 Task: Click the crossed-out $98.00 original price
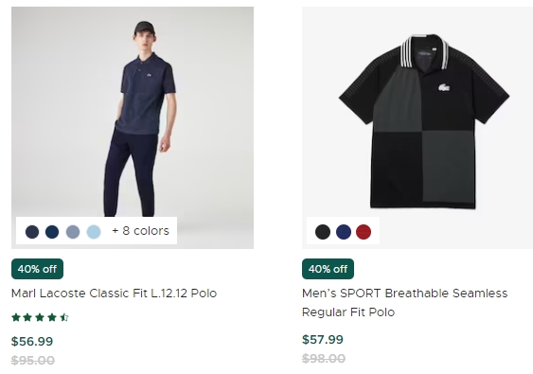(324, 359)
